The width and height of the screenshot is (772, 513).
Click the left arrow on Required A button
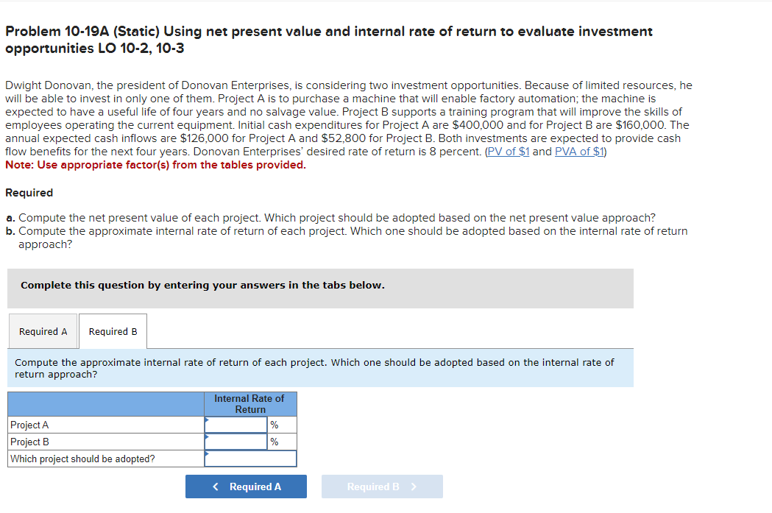point(216,486)
